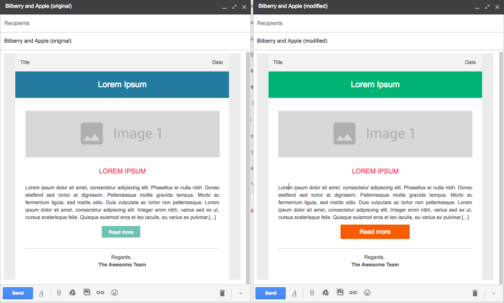Click the subject field in original compose window
Viewport: 504px width, 303px height.
click(125, 41)
